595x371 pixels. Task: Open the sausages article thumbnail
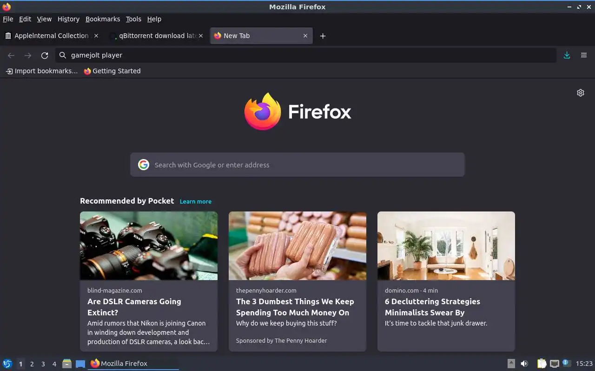click(297, 246)
